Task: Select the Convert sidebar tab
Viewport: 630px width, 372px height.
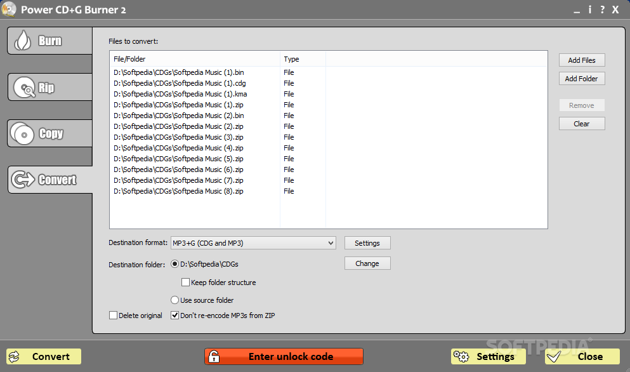Action: pyautogui.click(x=50, y=180)
